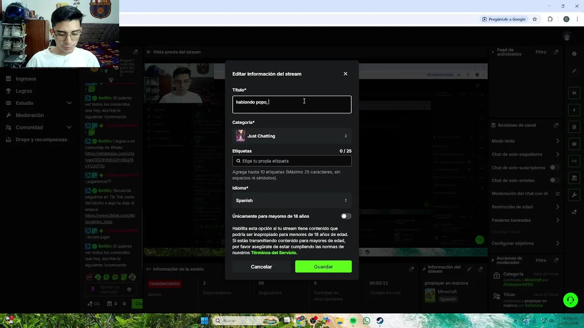The image size is (584, 328).
Task: Click the broadcast signal quick-action icon
Action: [574, 161]
